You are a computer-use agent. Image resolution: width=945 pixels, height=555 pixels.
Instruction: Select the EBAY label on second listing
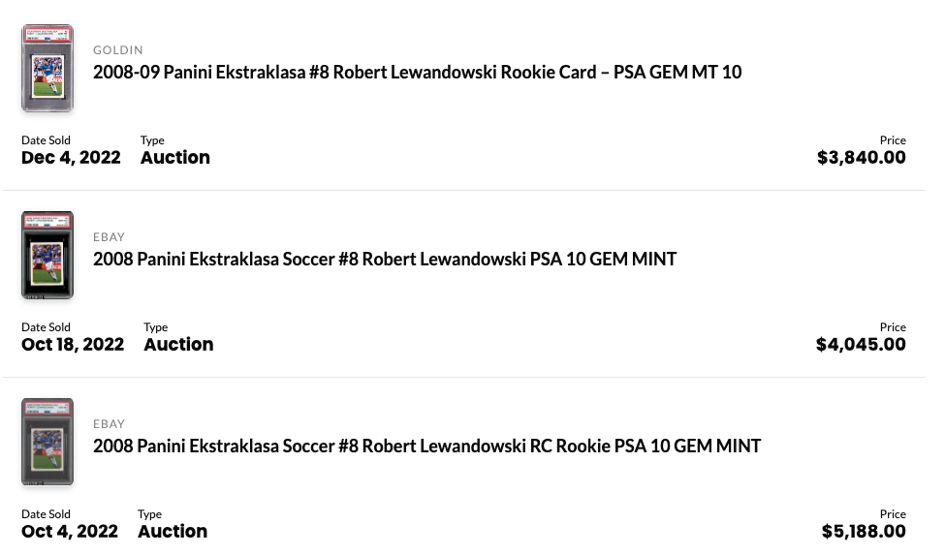(x=110, y=237)
